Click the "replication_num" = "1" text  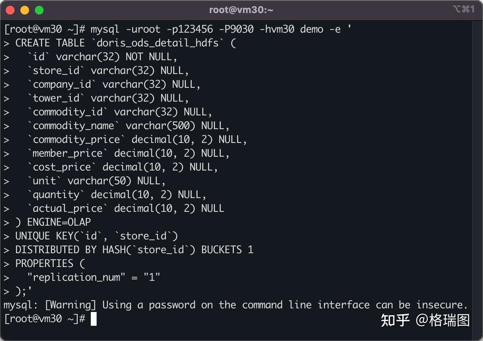coord(94,278)
